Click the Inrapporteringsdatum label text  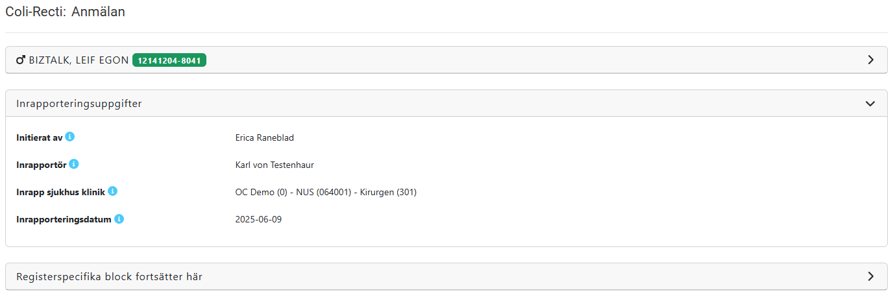[64, 219]
